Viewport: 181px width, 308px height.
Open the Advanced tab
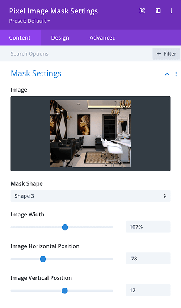tap(103, 37)
